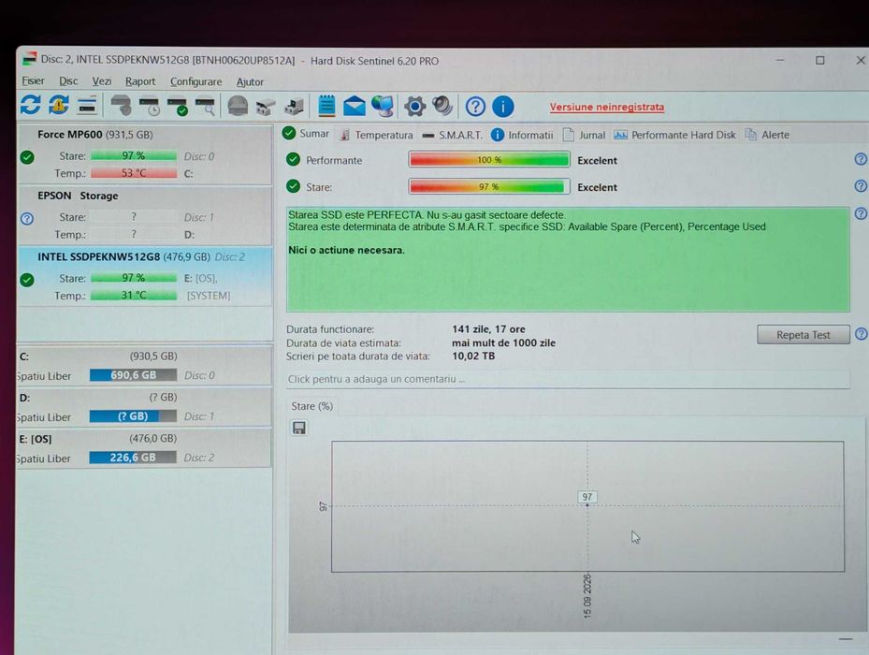Click the gray dome-shaped toolbar icon
This screenshot has width=869, height=655.
238,106
